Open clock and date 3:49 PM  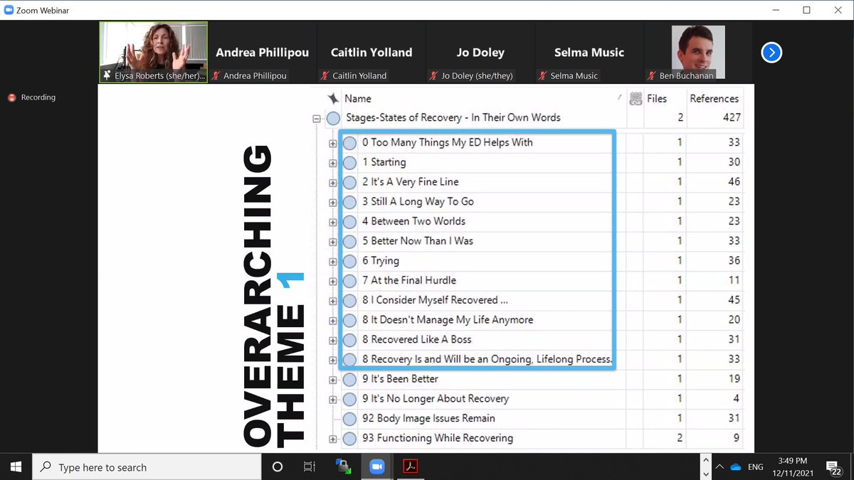794,467
